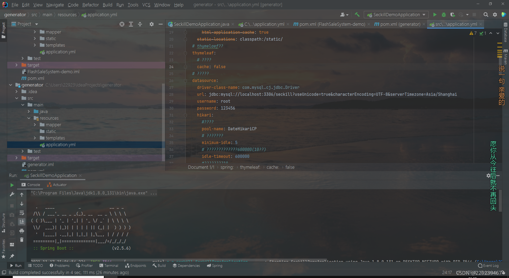This screenshot has height=278, width=509.
Task: Collapse the resources folder under generator main
Action: click(29, 118)
